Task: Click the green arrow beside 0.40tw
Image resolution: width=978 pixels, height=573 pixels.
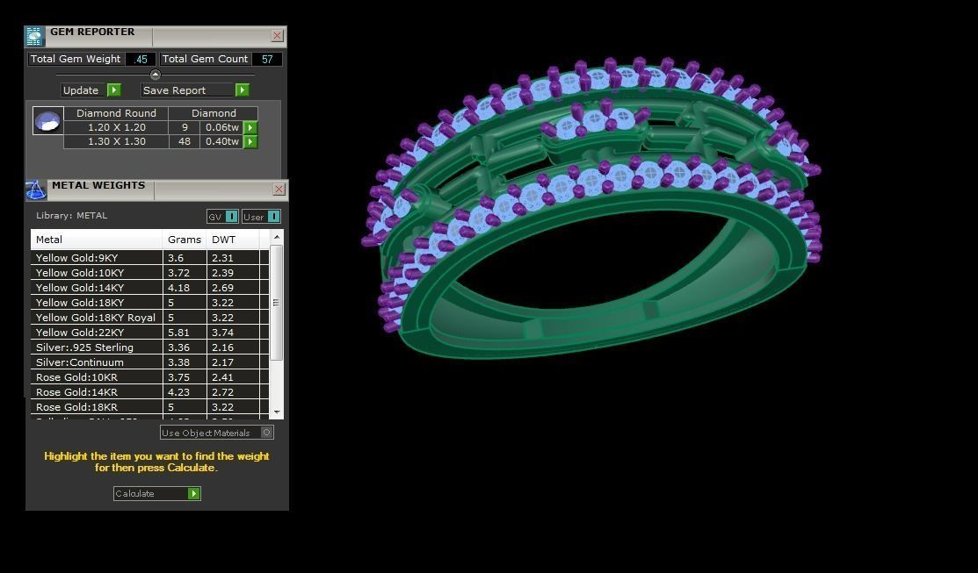Action: (250, 142)
